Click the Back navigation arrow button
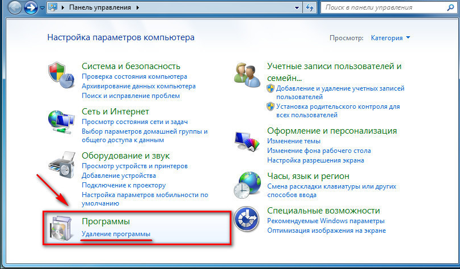The width and height of the screenshot is (460, 269). [15, 7]
